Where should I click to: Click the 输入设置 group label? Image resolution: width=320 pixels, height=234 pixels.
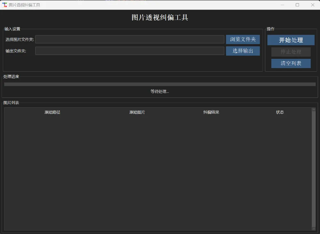(12, 29)
